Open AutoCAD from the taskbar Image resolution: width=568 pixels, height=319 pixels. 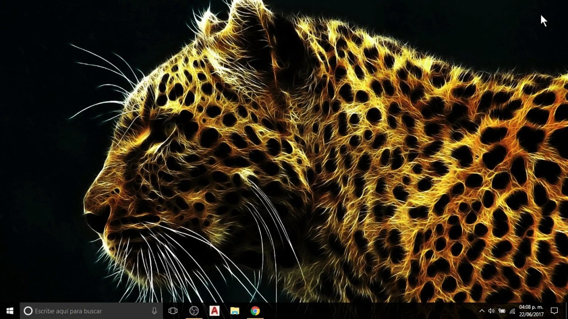(x=214, y=311)
